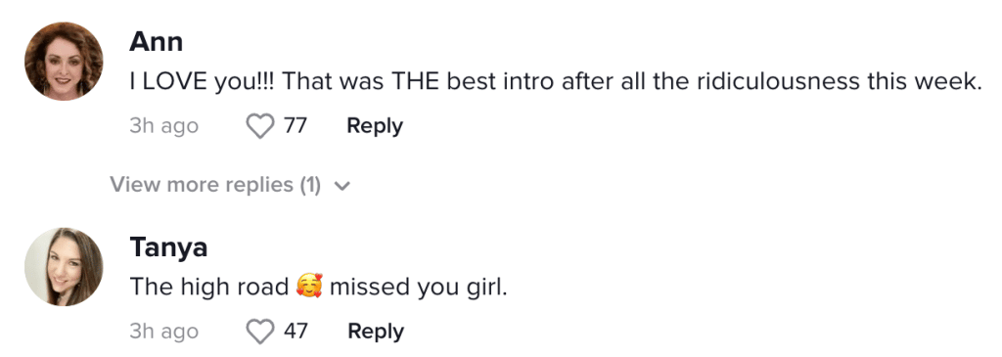This screenshot has height=357, width=1002.
Task: Click View more replies (1)
Action: (x=215, y=185)
